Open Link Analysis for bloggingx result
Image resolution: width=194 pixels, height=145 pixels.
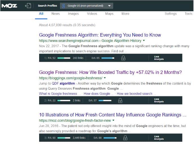pyautogui.click(x=159, y=100)
